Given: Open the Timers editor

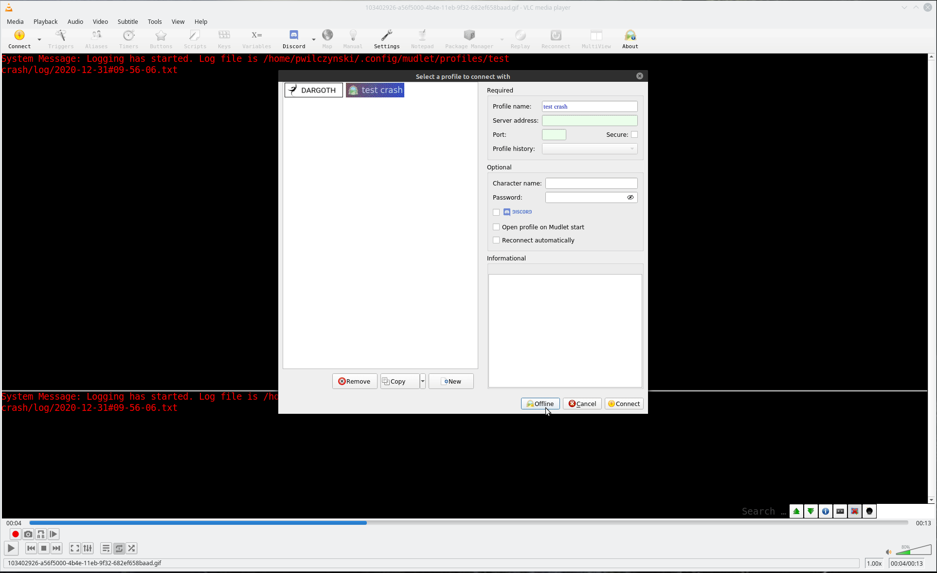Looking at the screenshot, I should (x=128, y=39).
